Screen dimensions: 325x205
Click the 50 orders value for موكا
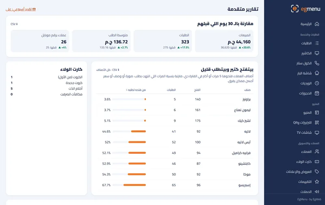pyautogui.click(x=174, y=174)
